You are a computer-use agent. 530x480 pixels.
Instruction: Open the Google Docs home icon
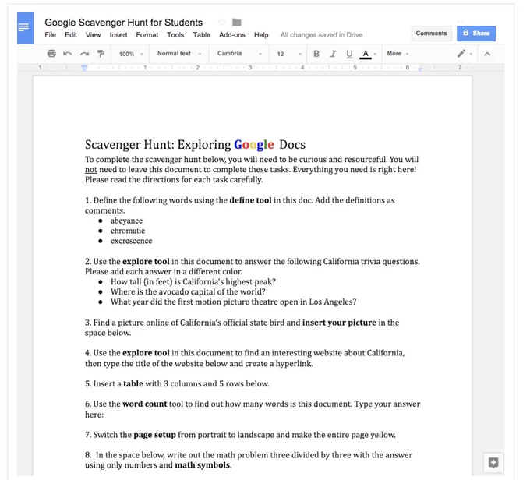click(x=26, y=28)
